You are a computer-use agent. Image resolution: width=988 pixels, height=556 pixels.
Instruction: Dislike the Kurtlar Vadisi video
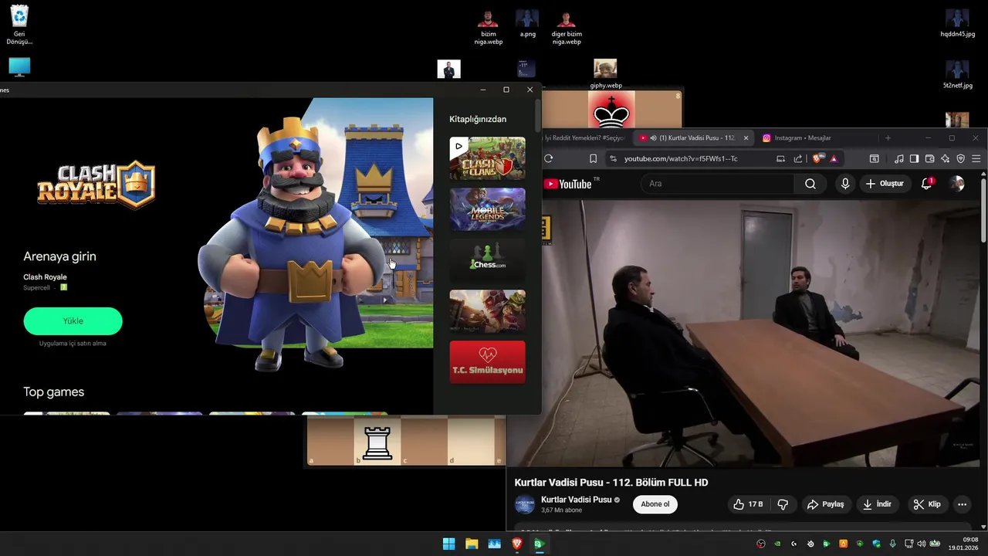pyautogui.click(x=783, y=504)
